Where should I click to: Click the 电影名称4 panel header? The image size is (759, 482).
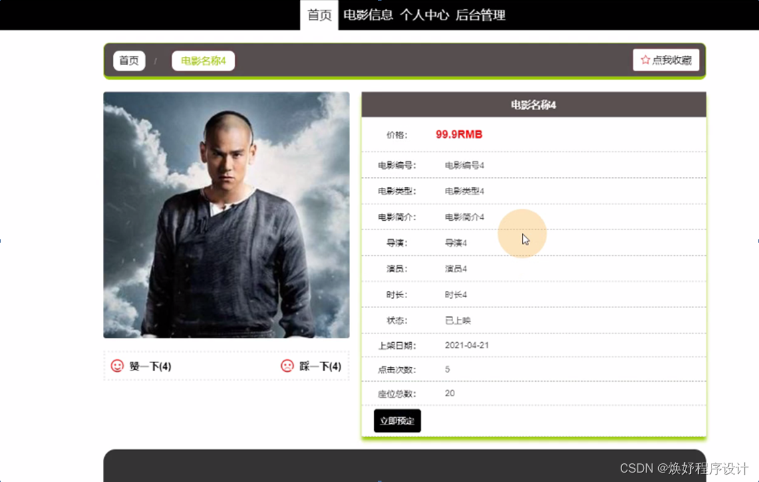[533, 105]
